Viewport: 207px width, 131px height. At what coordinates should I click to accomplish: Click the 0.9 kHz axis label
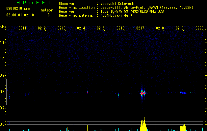pyautogui.click(x=3, y=75)
